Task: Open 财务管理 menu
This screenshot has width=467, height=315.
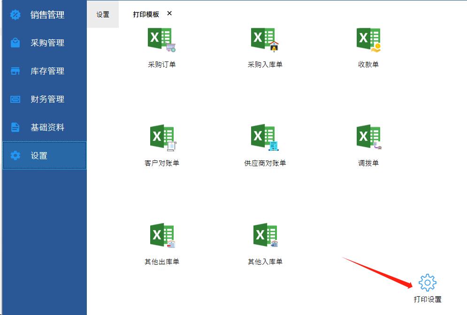Action: 45,99
